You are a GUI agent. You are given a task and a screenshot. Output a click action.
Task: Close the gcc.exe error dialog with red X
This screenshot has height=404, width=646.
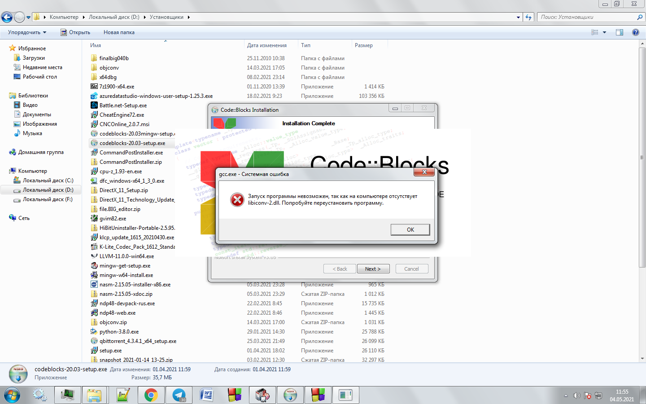pyautogui.click(x=424, y=172)
